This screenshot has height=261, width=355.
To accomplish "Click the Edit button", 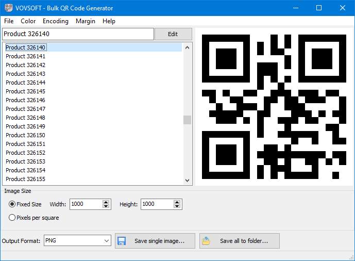I will 173,34.
